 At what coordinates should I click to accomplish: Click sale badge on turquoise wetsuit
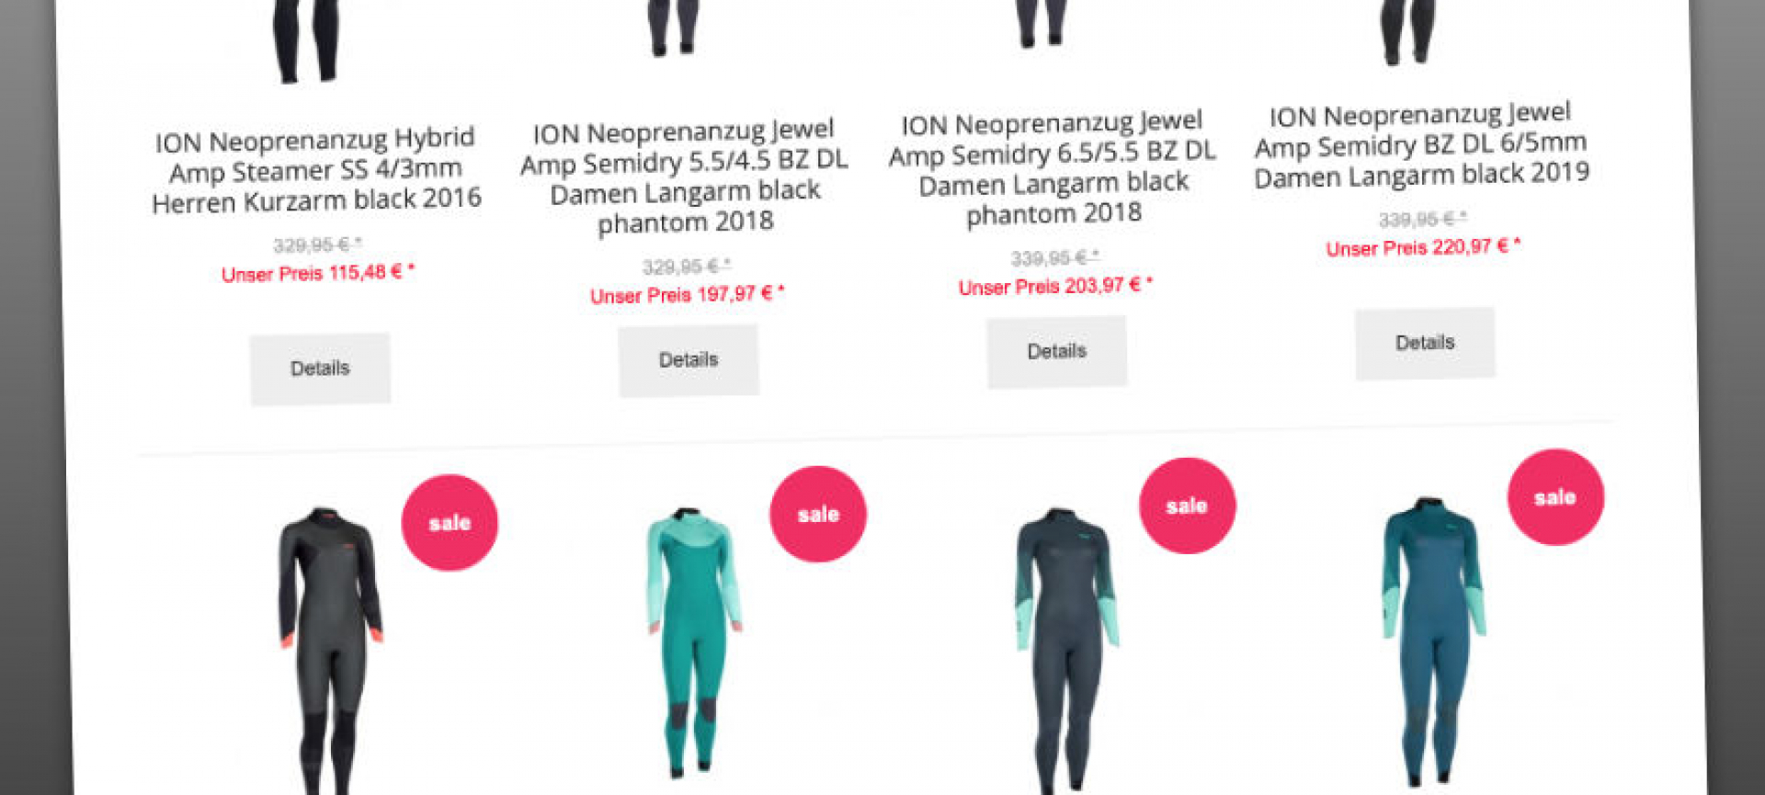coord(818,514)
